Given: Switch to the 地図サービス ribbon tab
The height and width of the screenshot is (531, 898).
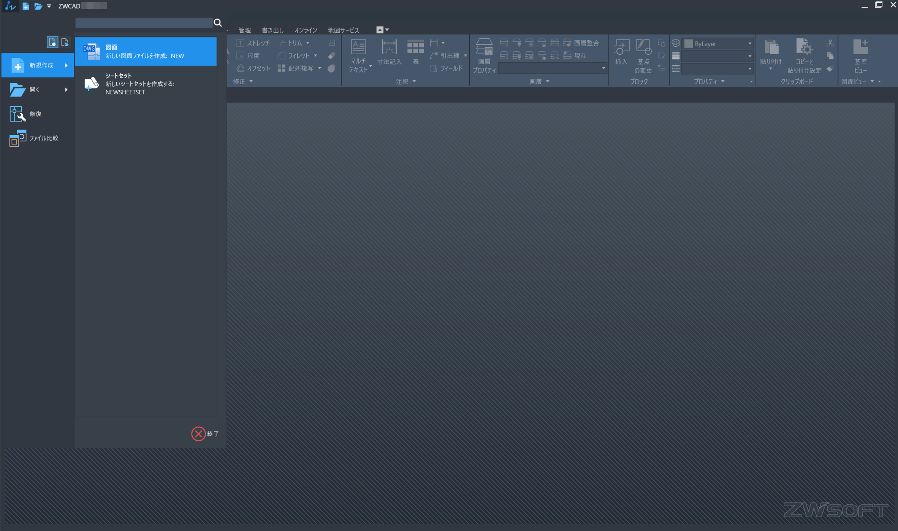Looking at the screenshot, I should pos(343,30).
